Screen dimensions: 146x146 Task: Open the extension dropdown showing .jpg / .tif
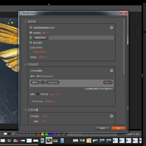click(x=55, y=94)
